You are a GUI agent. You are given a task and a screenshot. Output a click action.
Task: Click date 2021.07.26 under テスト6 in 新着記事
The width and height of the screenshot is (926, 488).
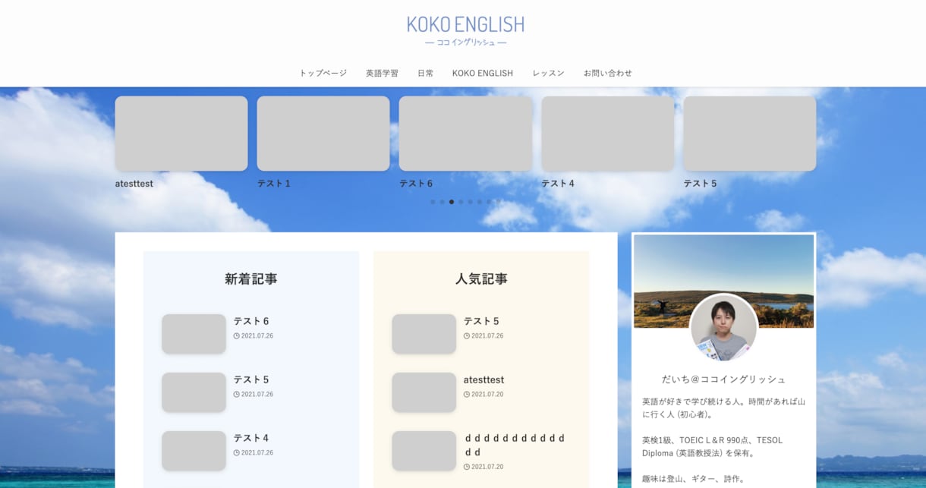point(257,335)
